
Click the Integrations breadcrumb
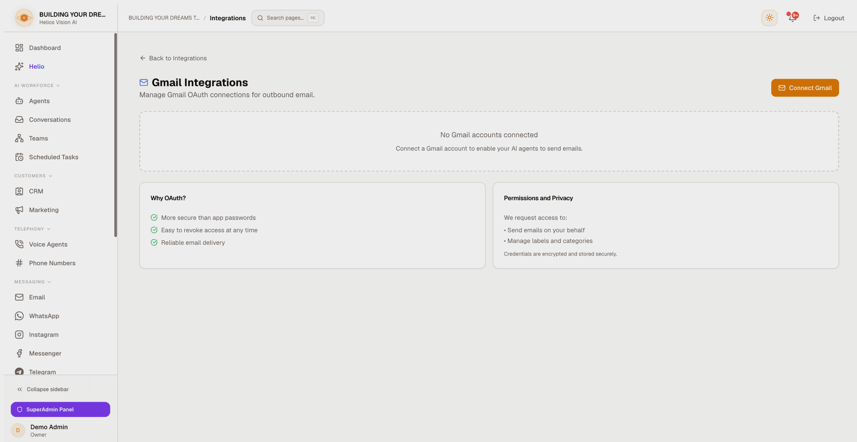pos(228,18)
